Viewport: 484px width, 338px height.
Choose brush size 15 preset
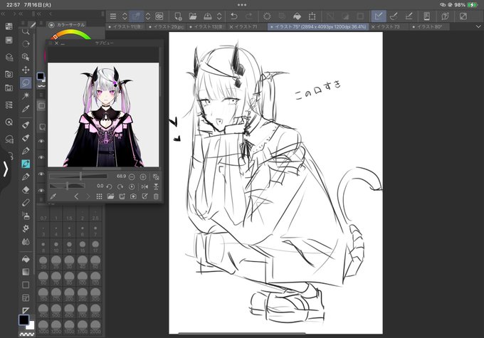[83, 246]
